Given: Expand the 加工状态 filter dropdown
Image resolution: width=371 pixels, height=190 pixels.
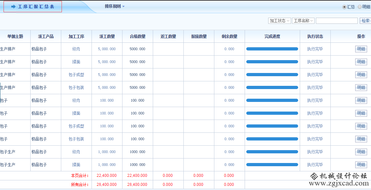Looking at the screenshot, I should [x=280, y=21].
